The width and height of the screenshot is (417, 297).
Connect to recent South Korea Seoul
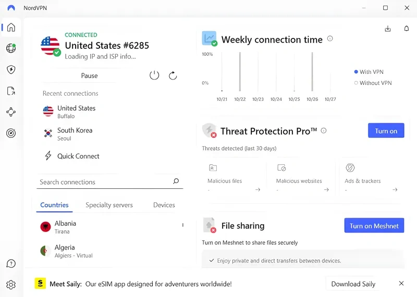click(x=109, y=134)
